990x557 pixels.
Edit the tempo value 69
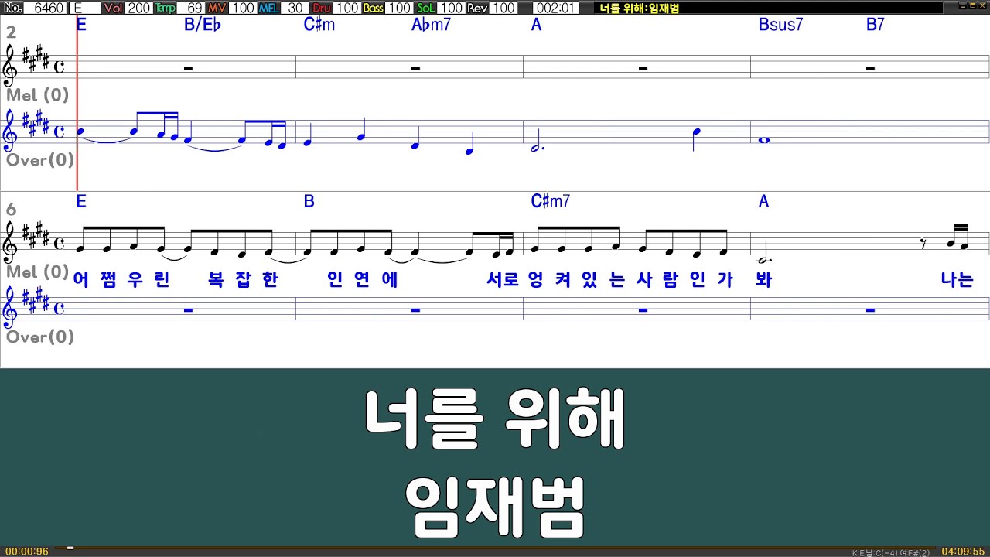pos(191,8)
